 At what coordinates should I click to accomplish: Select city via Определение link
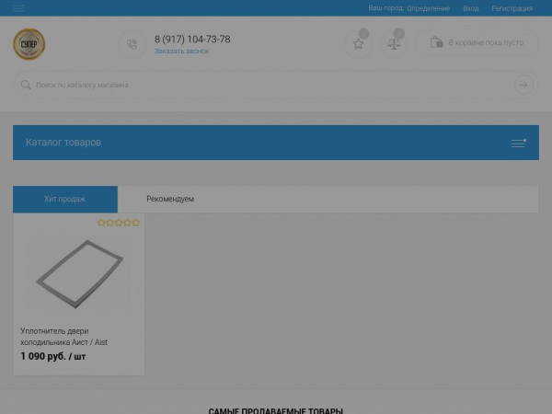(x=429, y=8)
